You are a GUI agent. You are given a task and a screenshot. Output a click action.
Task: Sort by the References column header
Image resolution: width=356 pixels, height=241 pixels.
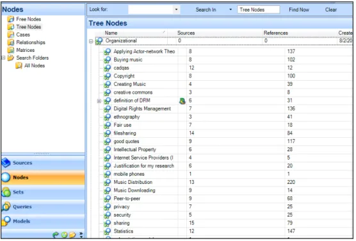[300, 33]
